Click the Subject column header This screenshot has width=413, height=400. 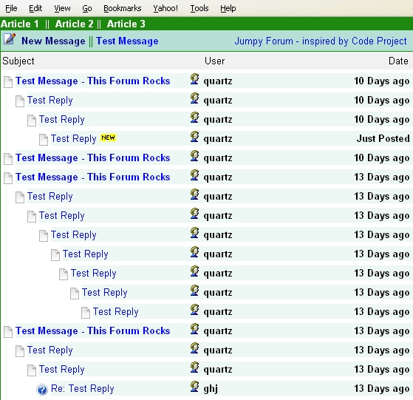[x=18, y=61]
